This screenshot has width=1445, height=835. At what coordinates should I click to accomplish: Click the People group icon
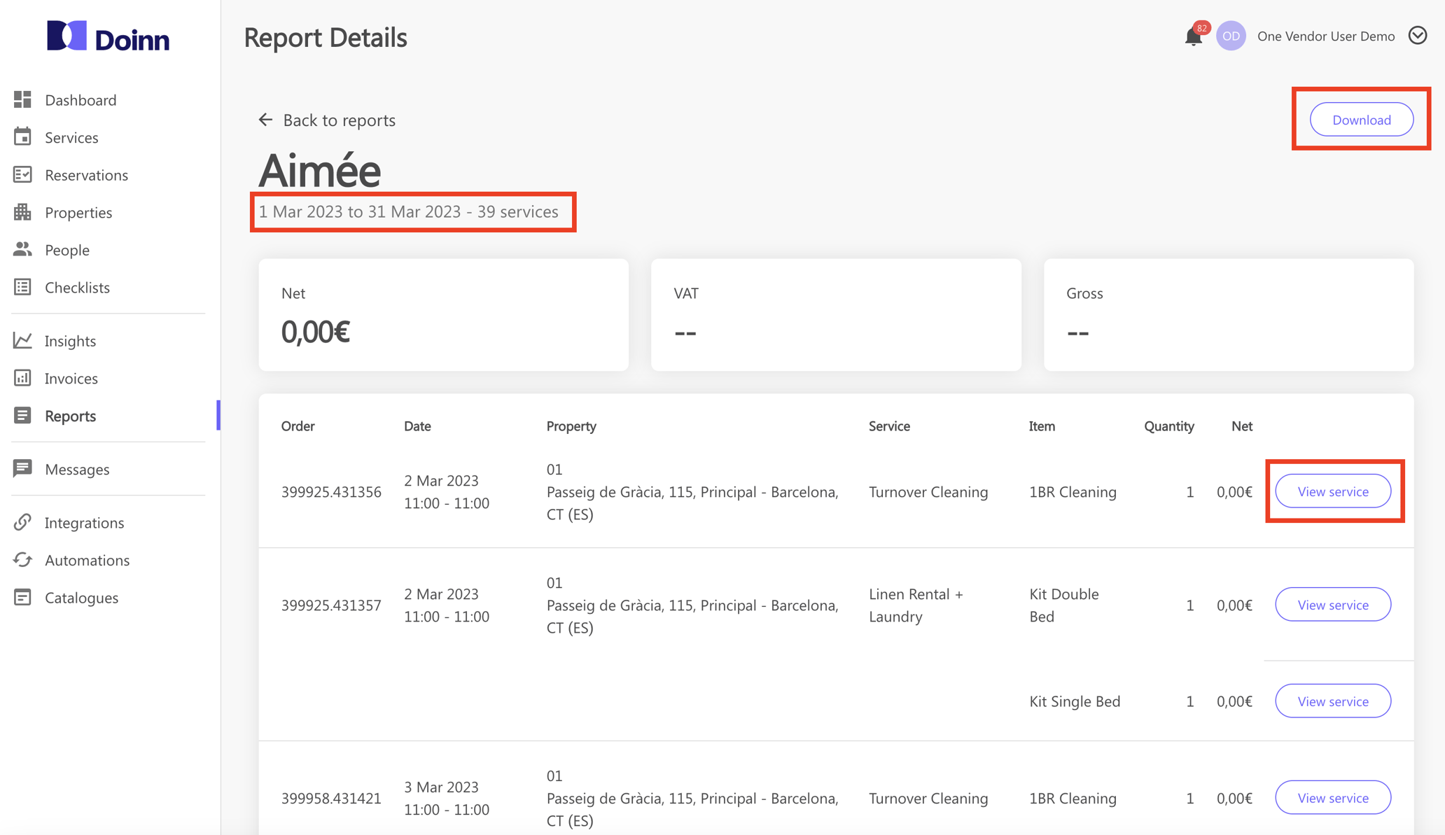click(x=22, y=249)
